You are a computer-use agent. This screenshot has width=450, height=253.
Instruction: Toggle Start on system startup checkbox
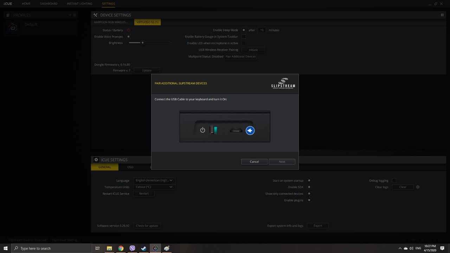tap(309, 181)
